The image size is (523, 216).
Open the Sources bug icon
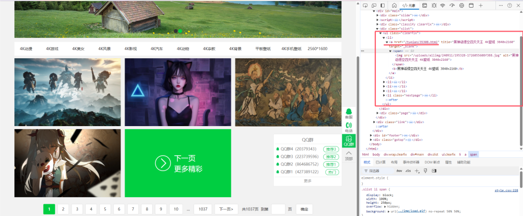(434, 5)
